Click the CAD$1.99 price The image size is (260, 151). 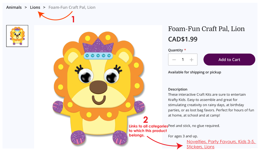pyautogui.click(x=183, y=39)
